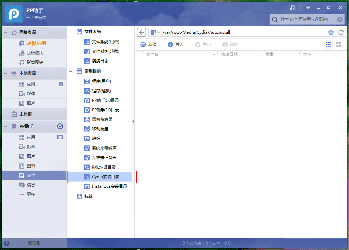Open the 照片 item under 本地资源
The image size is (349, 250).
pos(34,103)
